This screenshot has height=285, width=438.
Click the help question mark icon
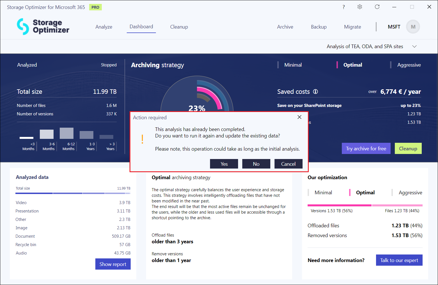(344, 7)
